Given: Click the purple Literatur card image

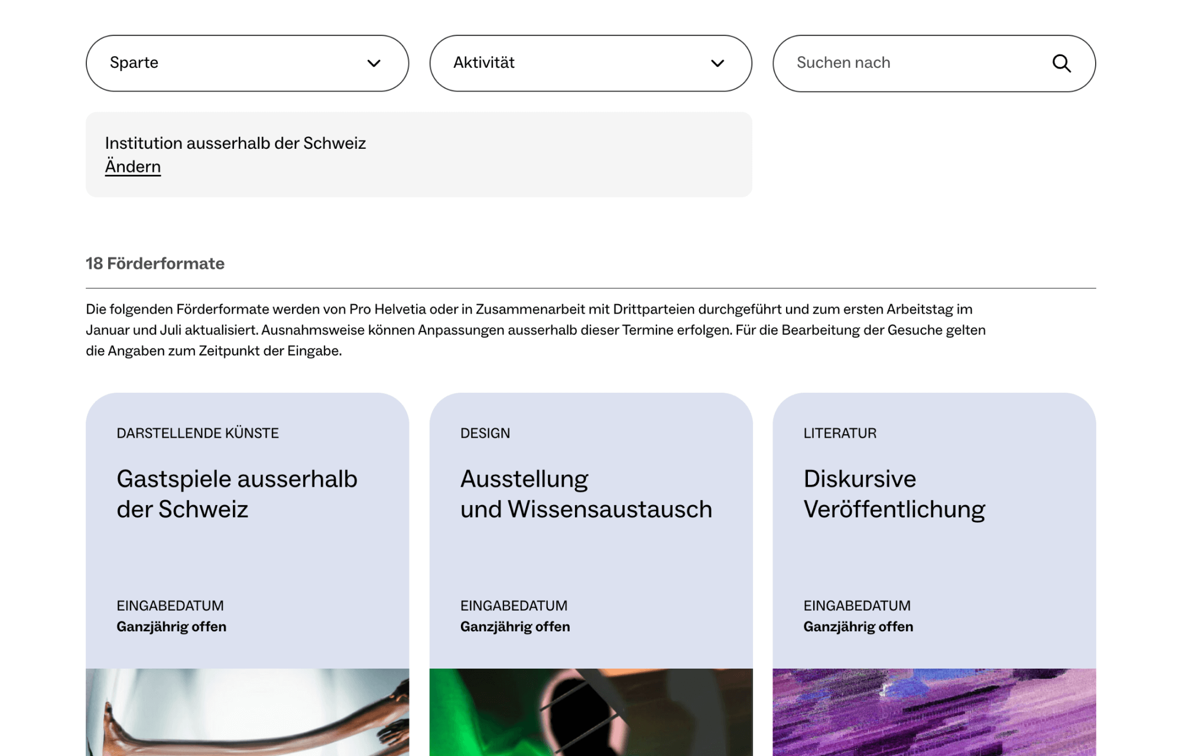Looking at the screenshot, I should [934, 712].
